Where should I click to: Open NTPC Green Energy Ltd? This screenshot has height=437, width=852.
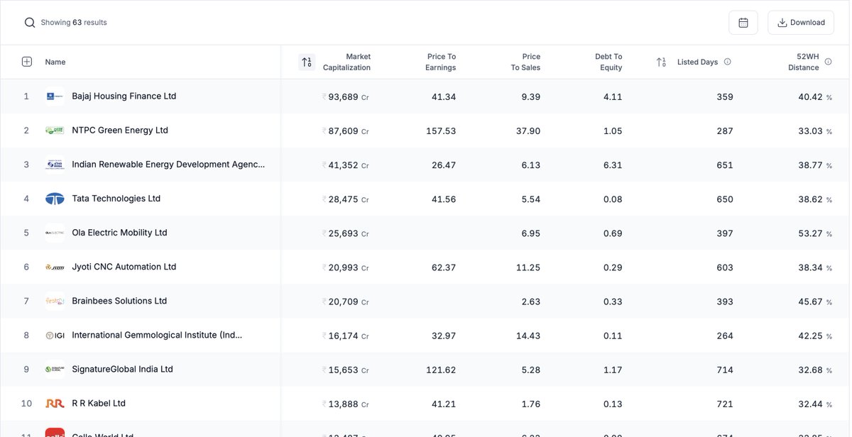[120, 130]
